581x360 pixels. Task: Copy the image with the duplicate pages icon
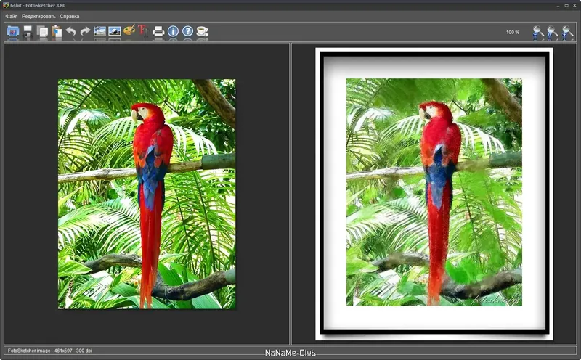42,31
